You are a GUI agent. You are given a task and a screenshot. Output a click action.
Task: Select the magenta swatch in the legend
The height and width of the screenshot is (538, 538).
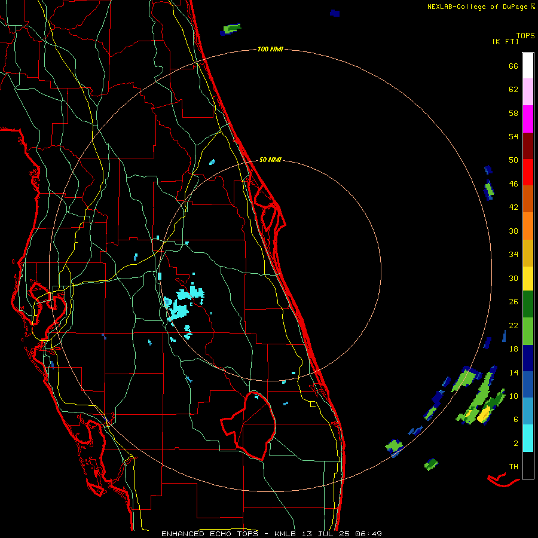pyautogui.click(x=528, y=119)
